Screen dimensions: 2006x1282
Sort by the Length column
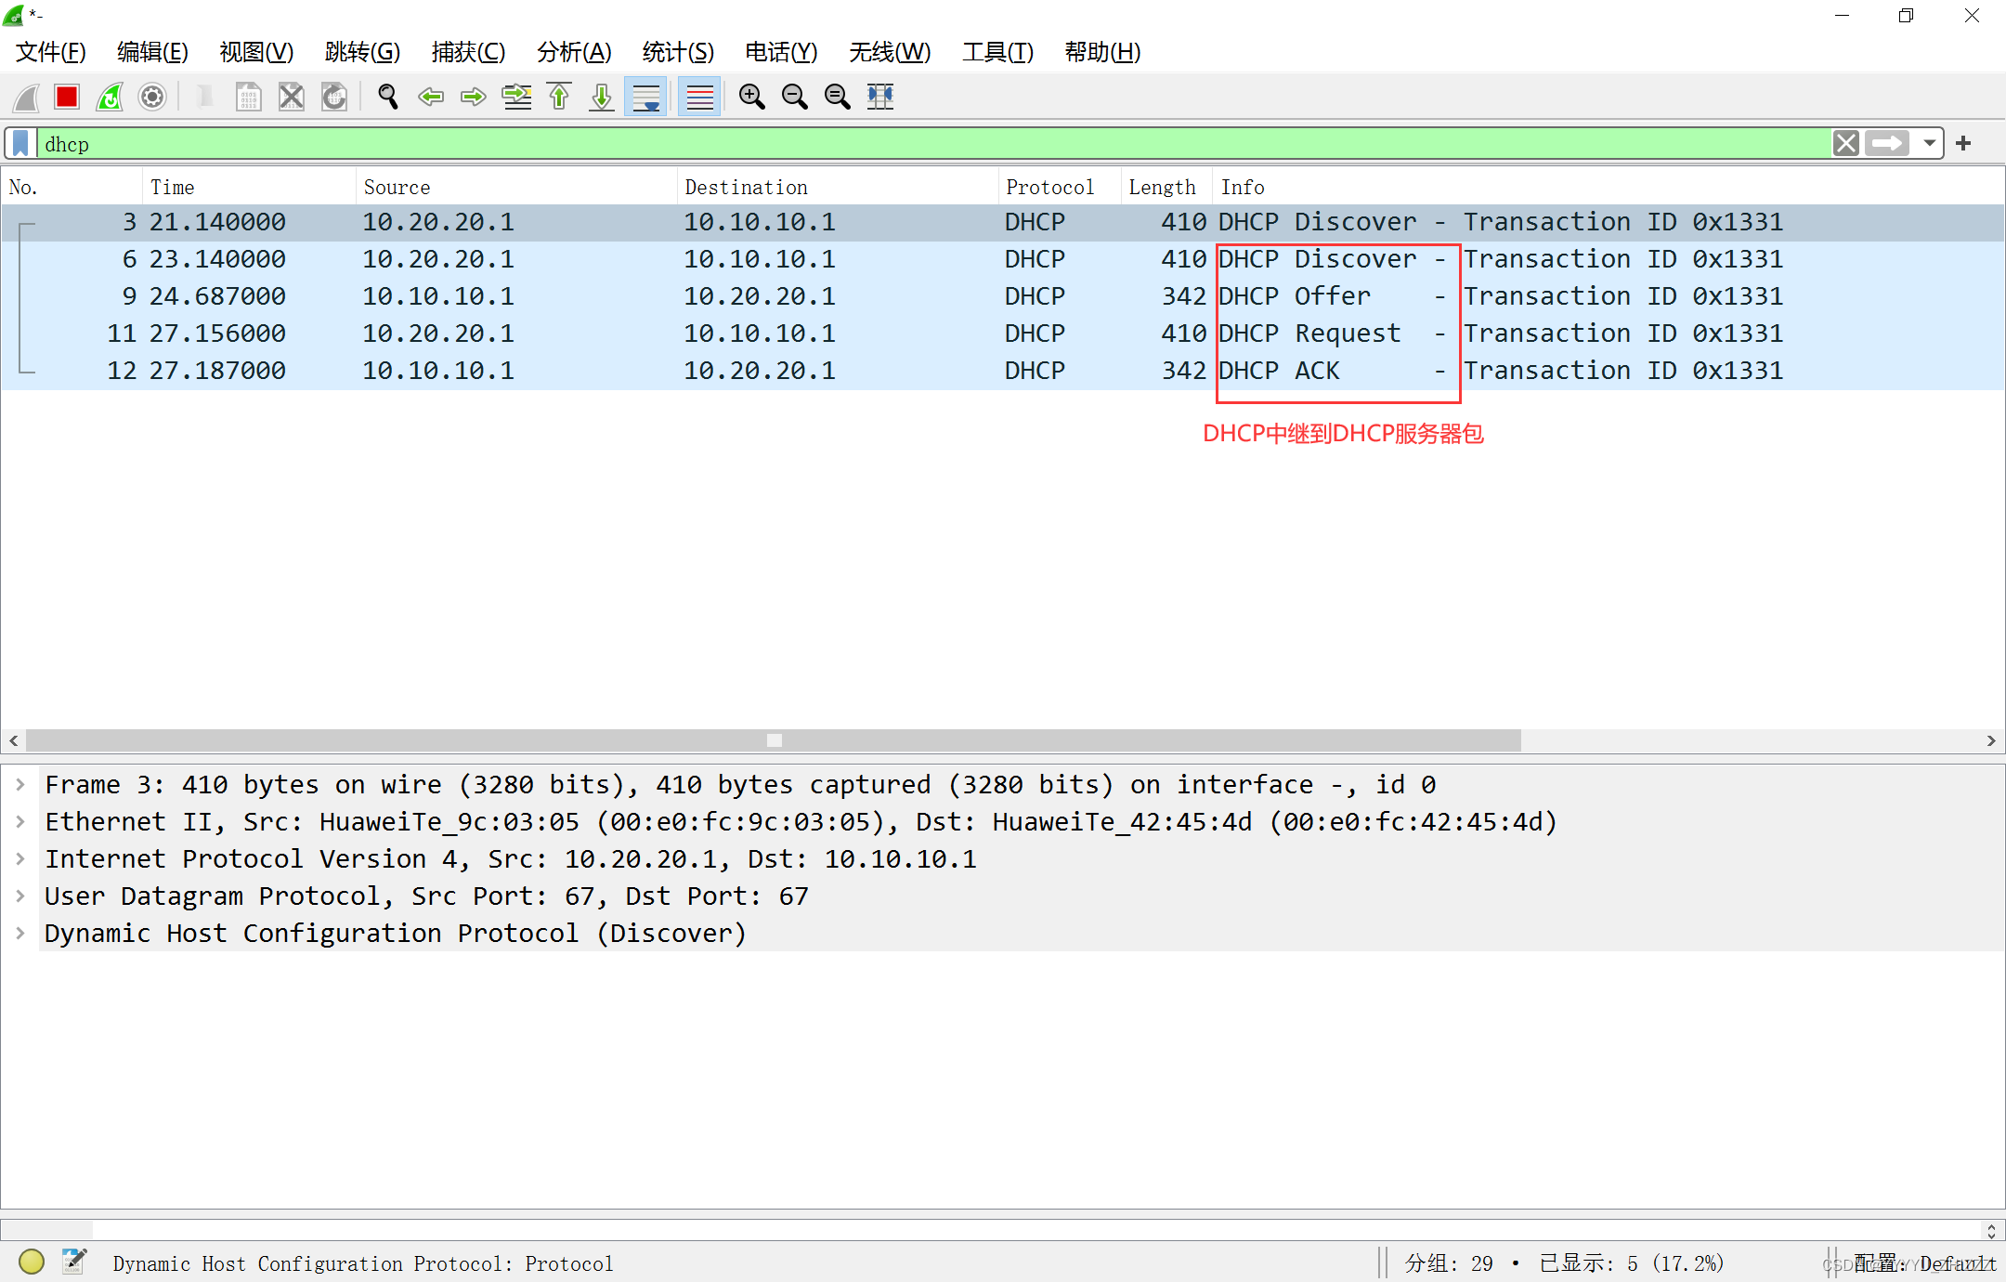[x=1166, y=188]
